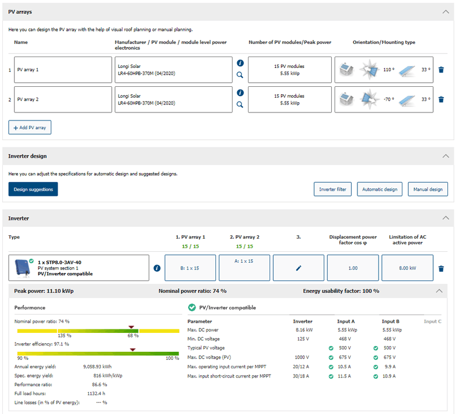
Task: Search PV module for PV array 2
Action: pyautogui.click(x=240, y=104)
